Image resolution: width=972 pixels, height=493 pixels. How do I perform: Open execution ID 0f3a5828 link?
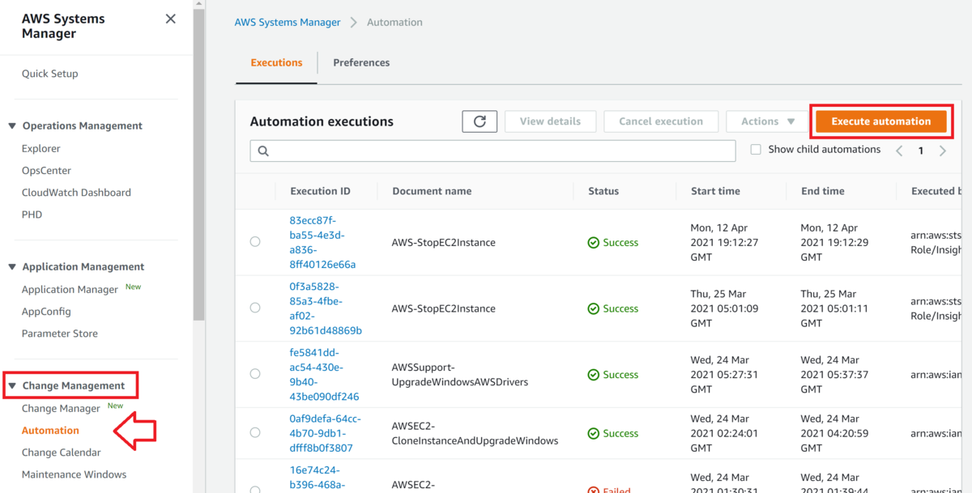pyautogui.click(x=326, y=308)
